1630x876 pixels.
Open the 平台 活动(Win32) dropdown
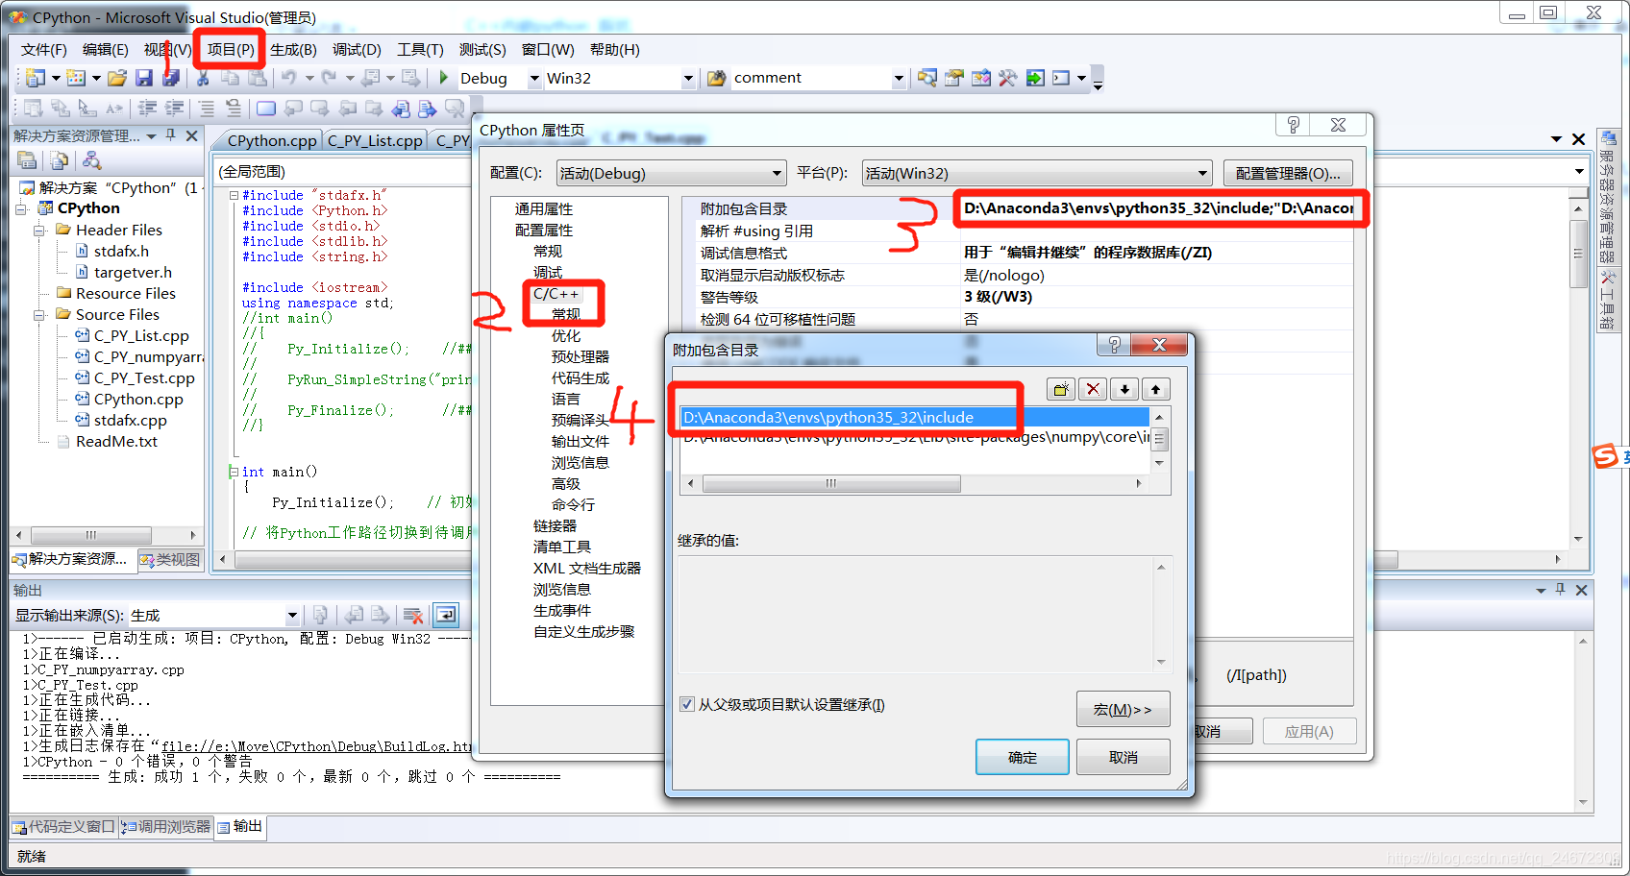point(1201,174)
